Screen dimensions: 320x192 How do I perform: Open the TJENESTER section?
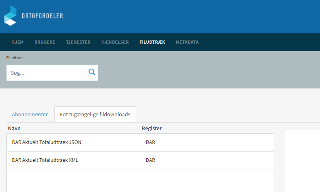click(x=78, y=42)
